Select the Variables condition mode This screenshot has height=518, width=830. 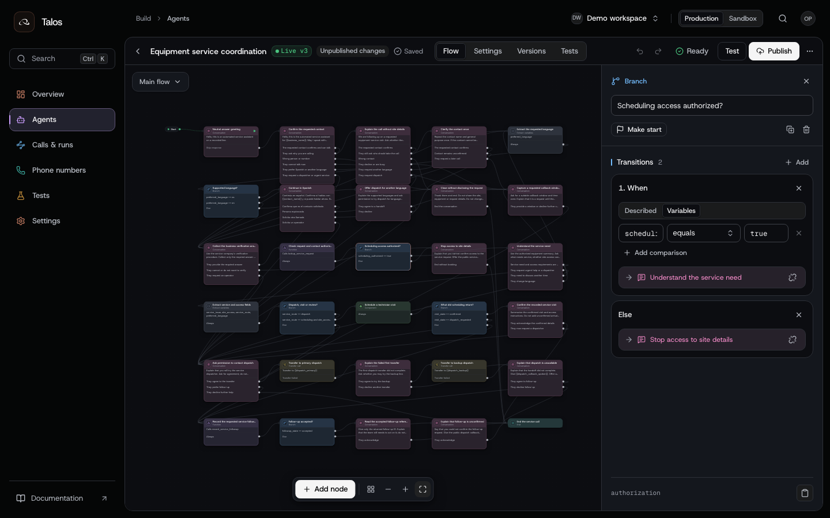click(681, 211)
